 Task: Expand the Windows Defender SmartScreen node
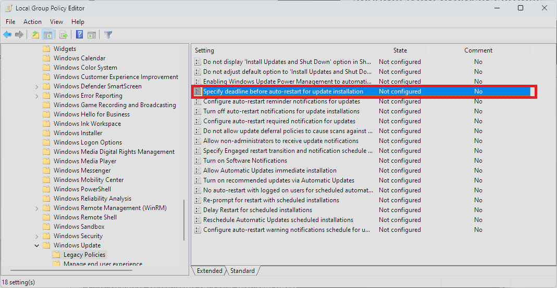coord(36,86)
